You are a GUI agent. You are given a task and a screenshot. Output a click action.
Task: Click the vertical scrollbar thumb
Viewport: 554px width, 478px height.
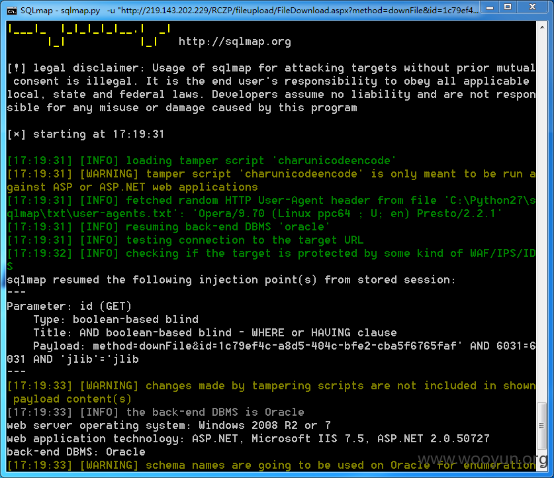click(541, 426)
